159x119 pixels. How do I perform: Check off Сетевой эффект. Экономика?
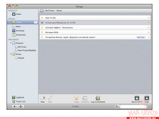point(42,28)
